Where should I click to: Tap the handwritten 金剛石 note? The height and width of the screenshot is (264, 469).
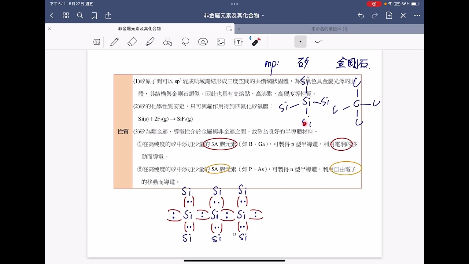pyautogui.click(x=353, y=64)
